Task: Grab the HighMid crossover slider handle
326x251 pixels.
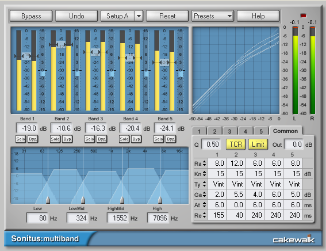Action: pos(122,200)
